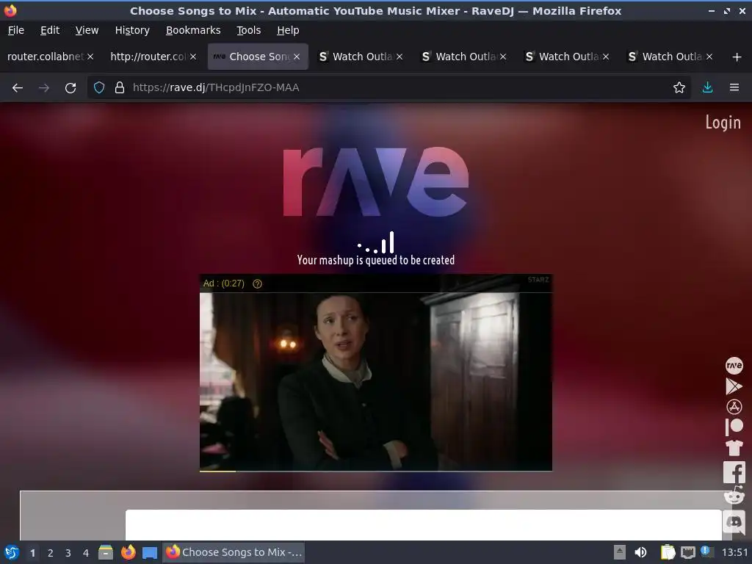The width and height of the screenshot is (752, 564).
Task: Open the File menu
Action: point(16,30)
